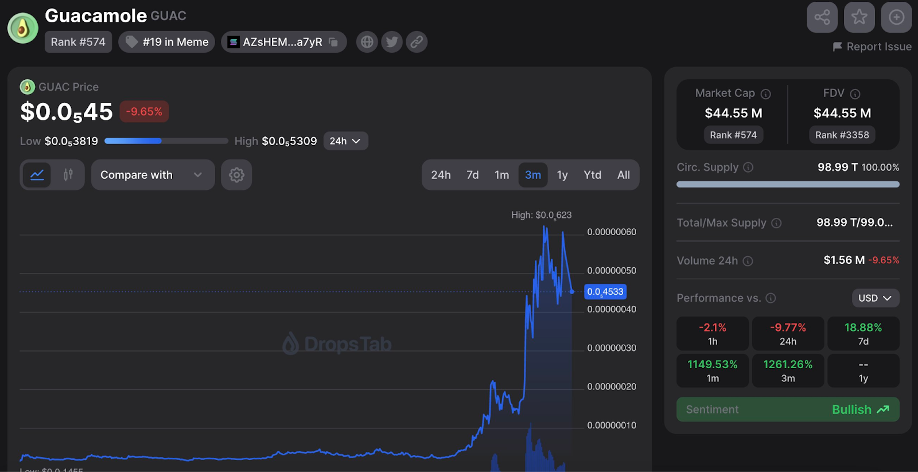
Task: Click Rank #3358 under FDV
Action: point(842,135)
